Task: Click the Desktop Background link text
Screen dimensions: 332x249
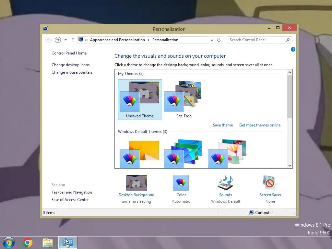Action: 136,195
